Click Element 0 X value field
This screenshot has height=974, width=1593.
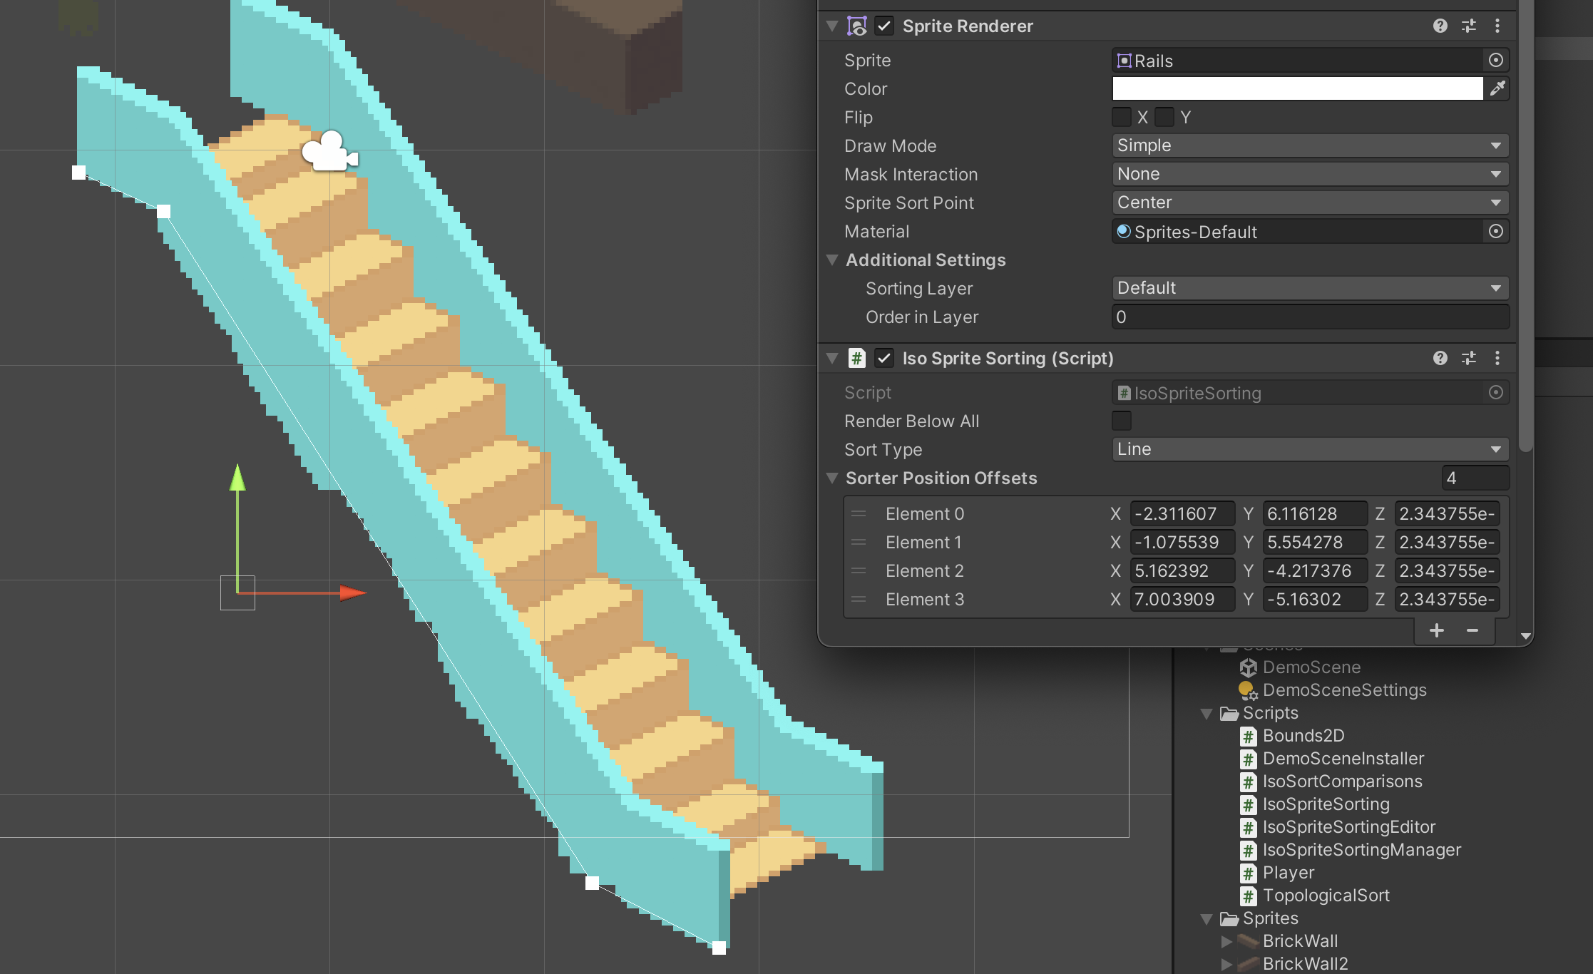1183,514
